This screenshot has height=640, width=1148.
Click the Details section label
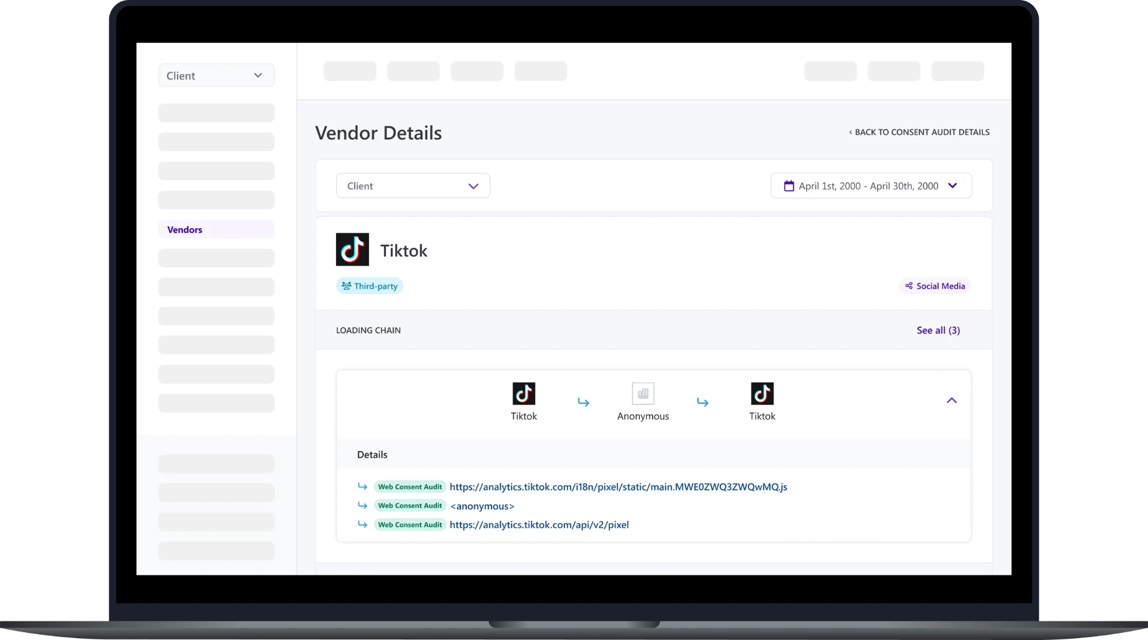coord(372,454)
